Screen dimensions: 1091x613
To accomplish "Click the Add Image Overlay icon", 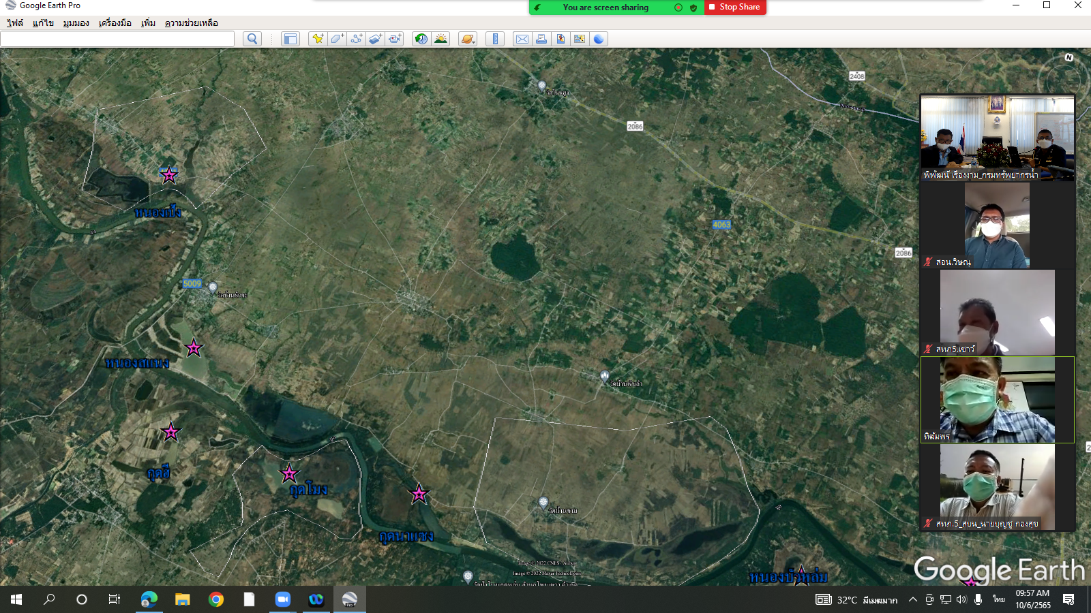I will pos(376,39).
